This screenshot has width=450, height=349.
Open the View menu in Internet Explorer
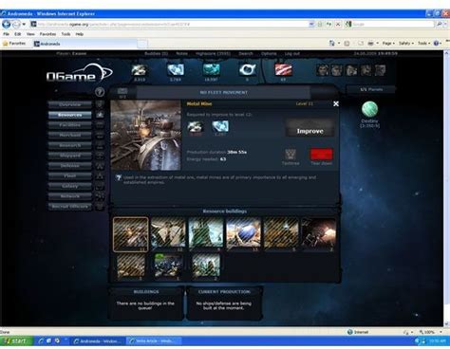tap(30, 34)
